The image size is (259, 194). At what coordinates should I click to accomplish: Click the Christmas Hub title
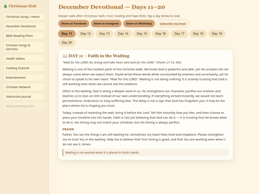coord(22,6)
